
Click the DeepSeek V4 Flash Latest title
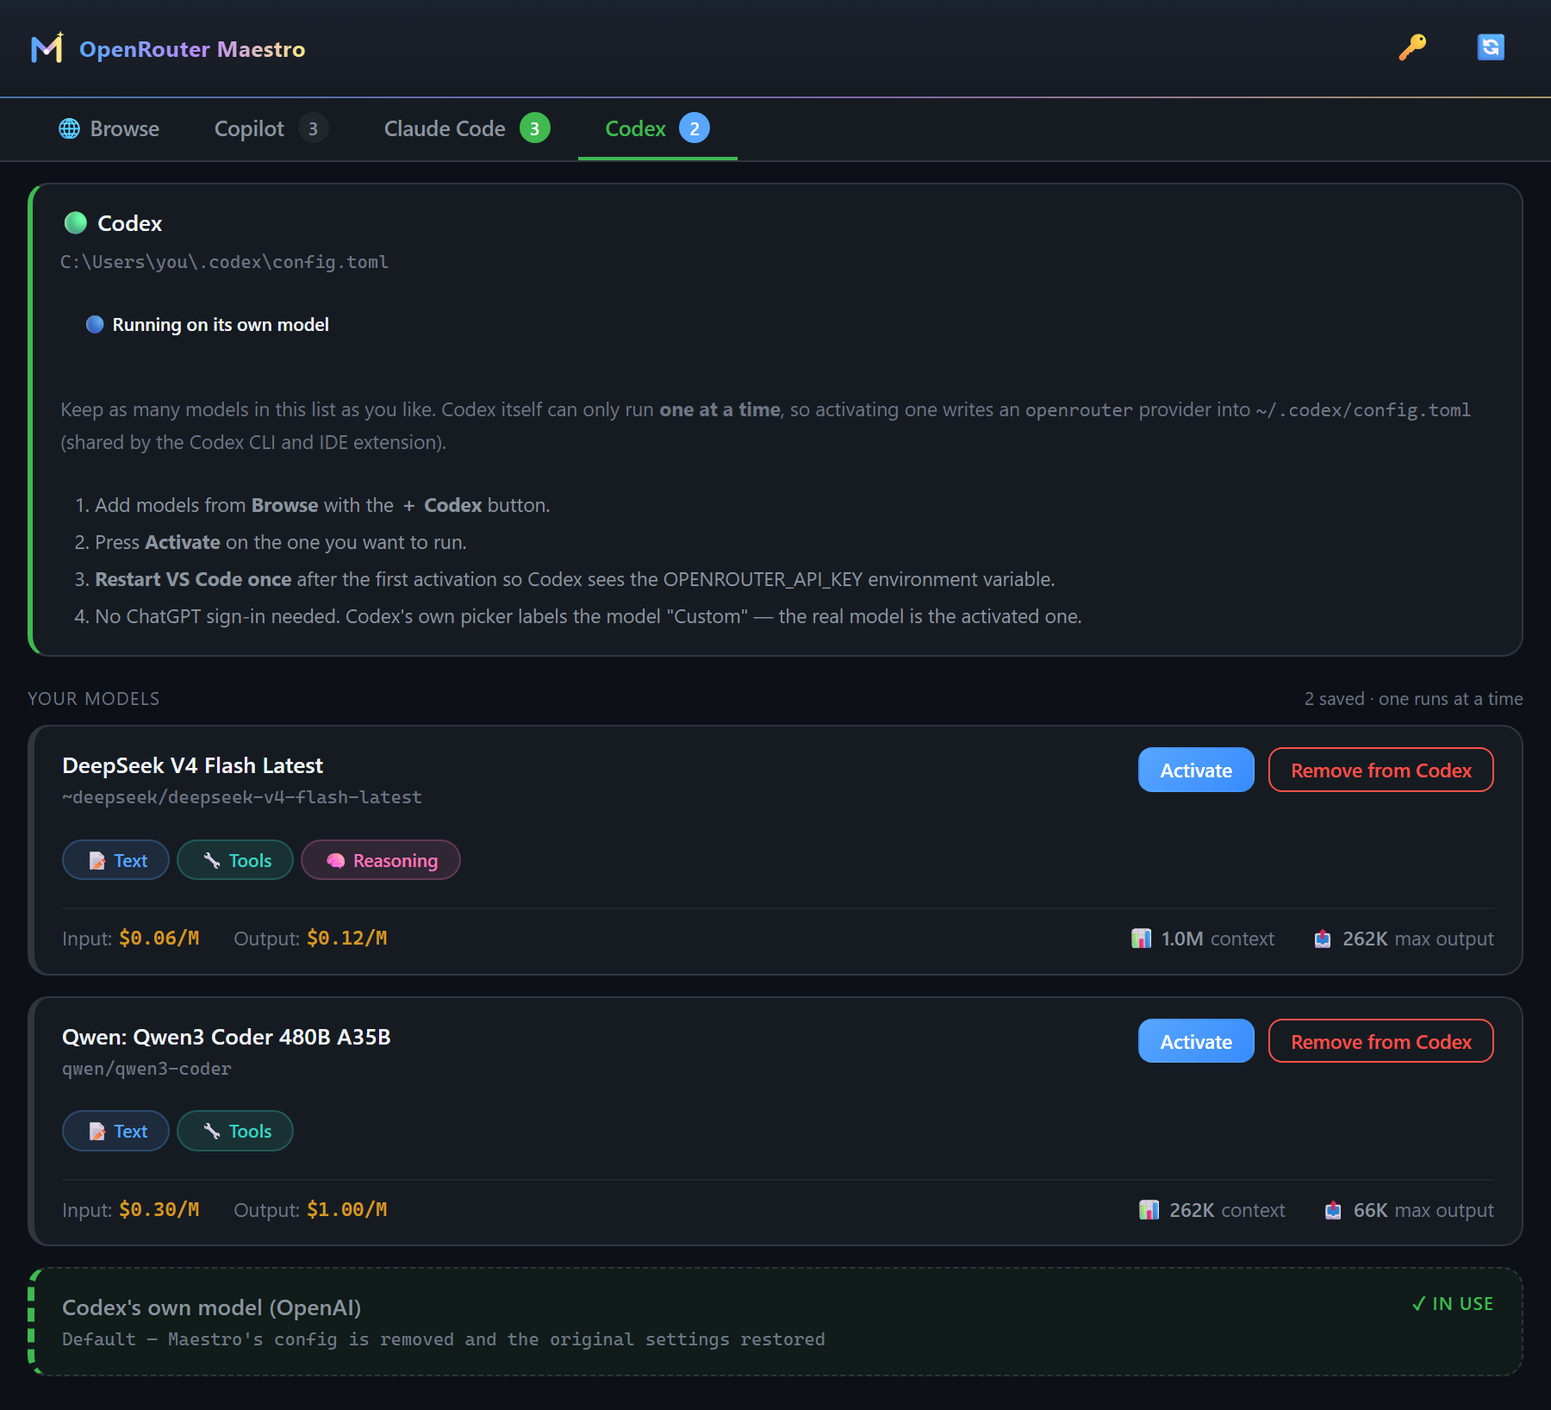(x=192, y=765)
